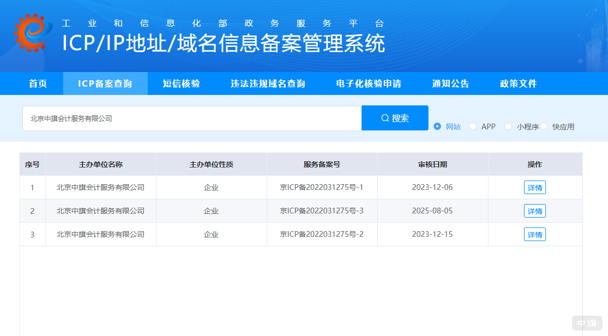Open the 政策文件 policy documents section
This screenshot has width=608, height=336.
(517, 83)
